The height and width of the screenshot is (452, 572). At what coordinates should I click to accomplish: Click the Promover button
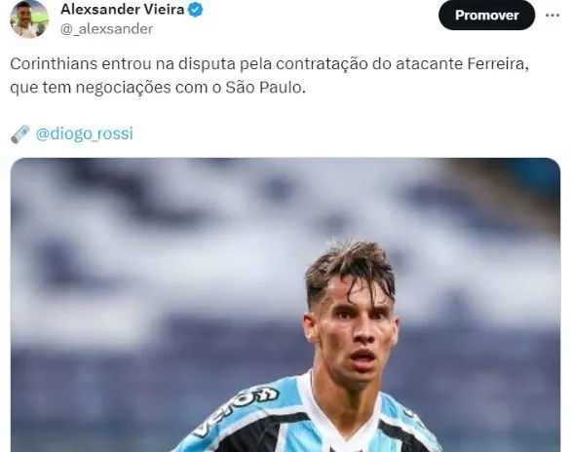point(486,15)
